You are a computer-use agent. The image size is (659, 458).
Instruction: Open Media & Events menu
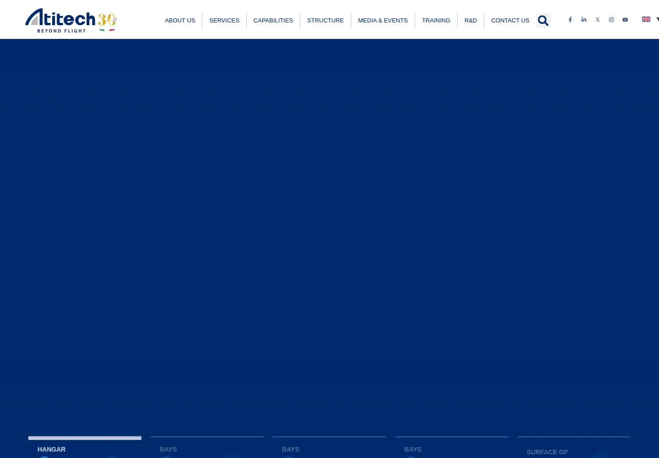click(383, 21)
